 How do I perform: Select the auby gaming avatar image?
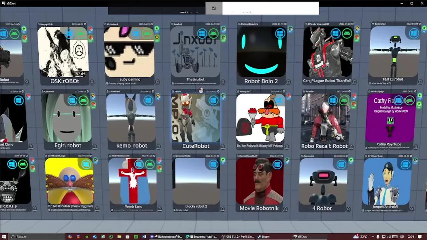[x=129, y=52]
